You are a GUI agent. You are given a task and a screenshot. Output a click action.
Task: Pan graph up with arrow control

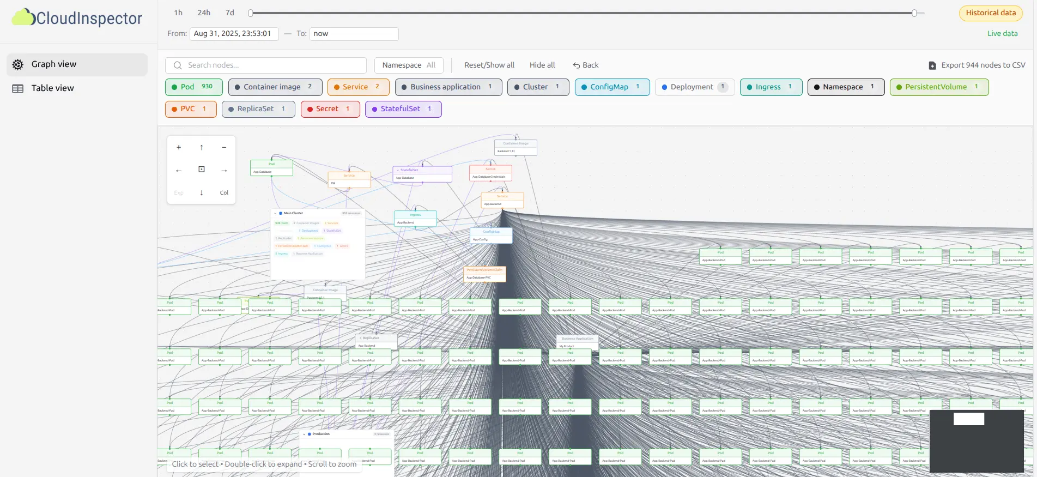tap(202, 147)
